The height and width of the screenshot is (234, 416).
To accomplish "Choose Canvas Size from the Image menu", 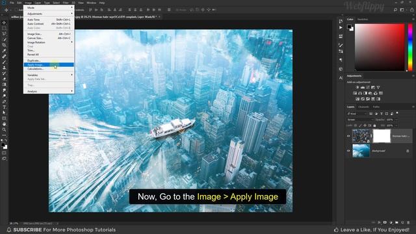I will 49,38.
